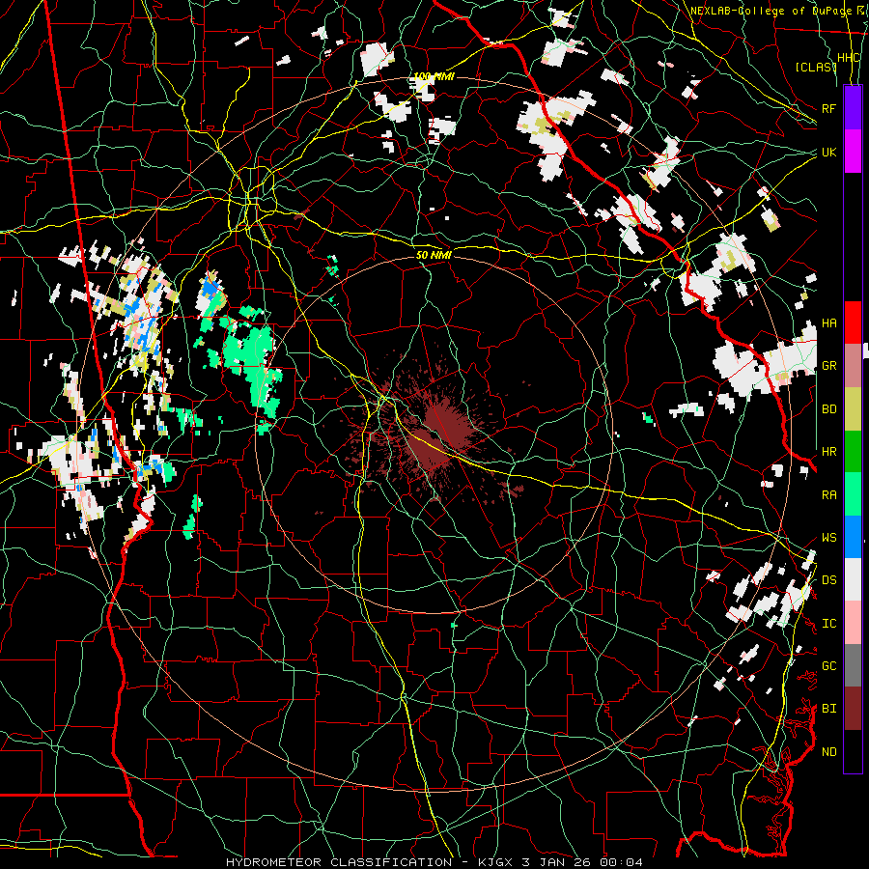Select the light pink IC swatch
The image size is (869, 869).
coord(853,623)
